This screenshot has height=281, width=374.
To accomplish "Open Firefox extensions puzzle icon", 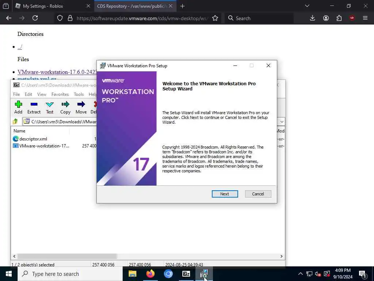I will pos(339,18).
